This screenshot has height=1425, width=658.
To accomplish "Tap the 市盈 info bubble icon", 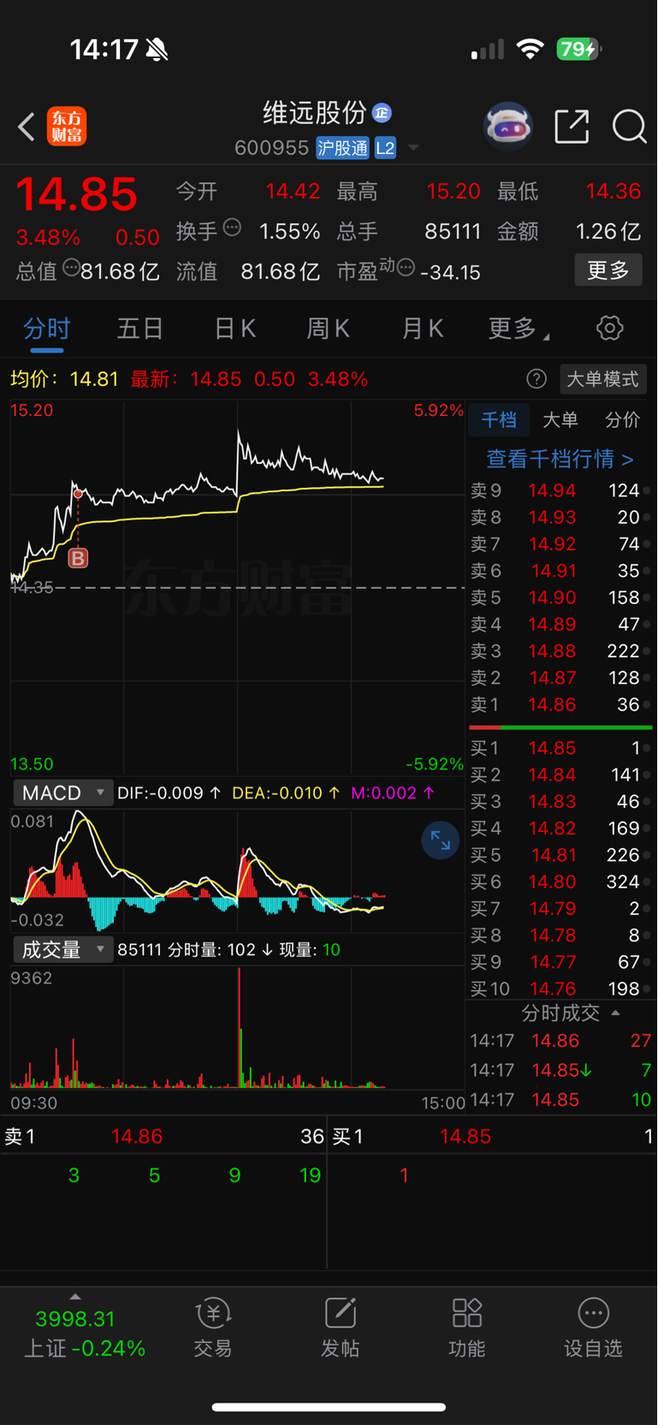I will (x=406, y=268).
